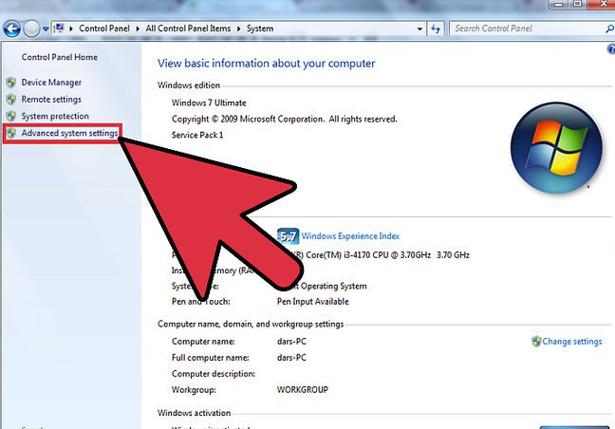Click the View basic information heading

click(x=267, y=64)
